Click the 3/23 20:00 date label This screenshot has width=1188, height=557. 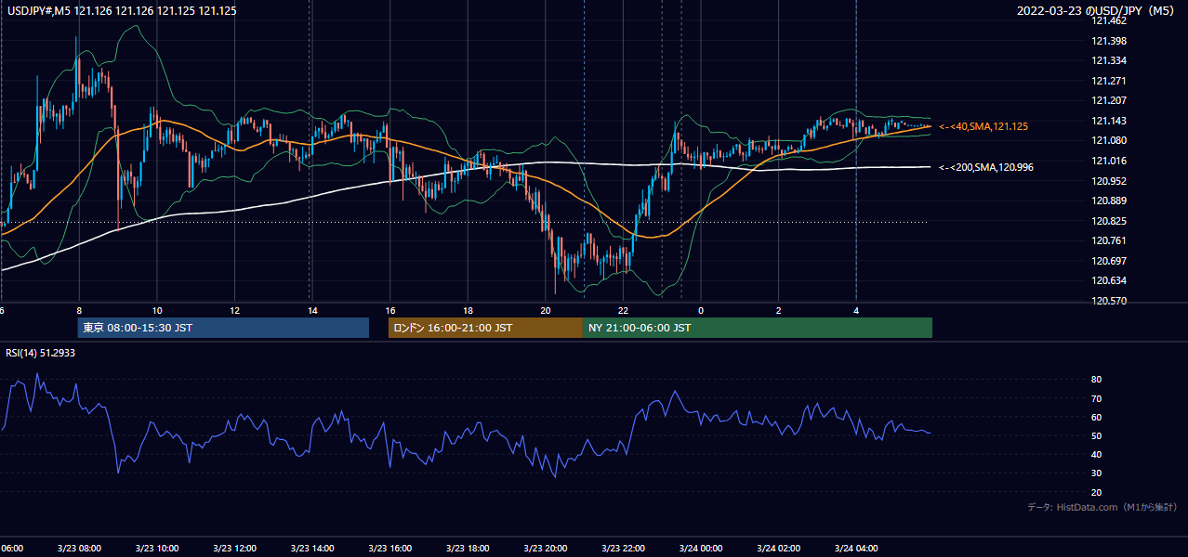pyautogui.click(x=546, y=548)
